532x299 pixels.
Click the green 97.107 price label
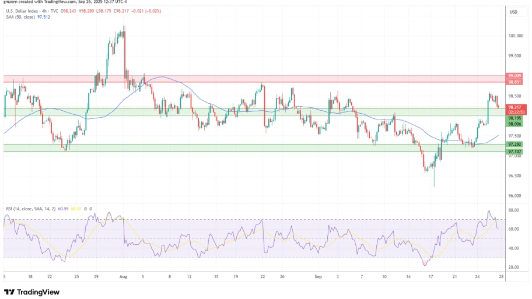point(514,151)
